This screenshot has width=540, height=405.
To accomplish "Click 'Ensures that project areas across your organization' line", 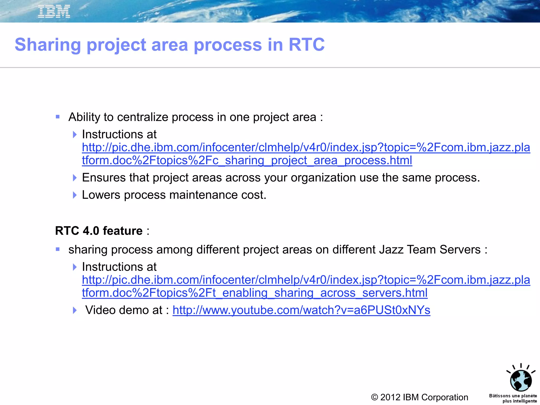I will click(x=281, y=178).
